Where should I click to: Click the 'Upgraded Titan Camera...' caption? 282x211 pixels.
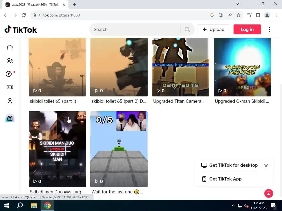(179, 101)
